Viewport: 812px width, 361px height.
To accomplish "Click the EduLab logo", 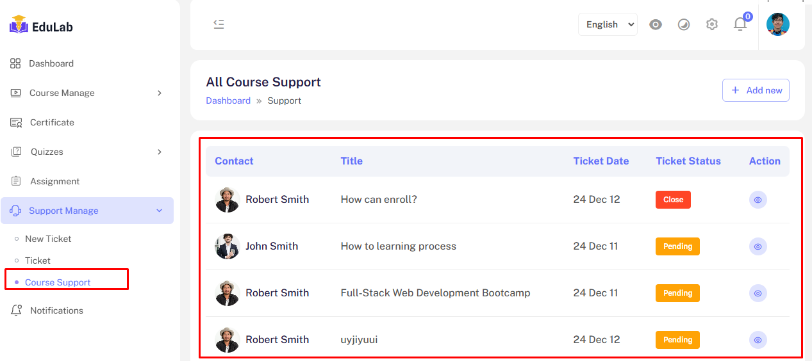I will 42,27.
